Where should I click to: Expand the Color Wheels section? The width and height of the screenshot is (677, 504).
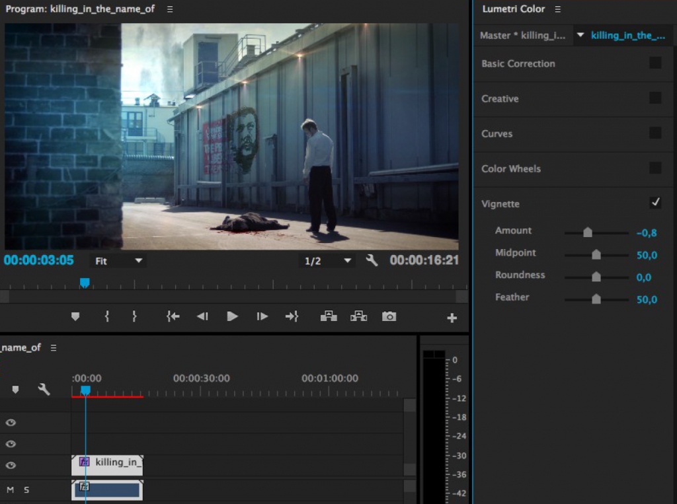click(x=511, y=168)
